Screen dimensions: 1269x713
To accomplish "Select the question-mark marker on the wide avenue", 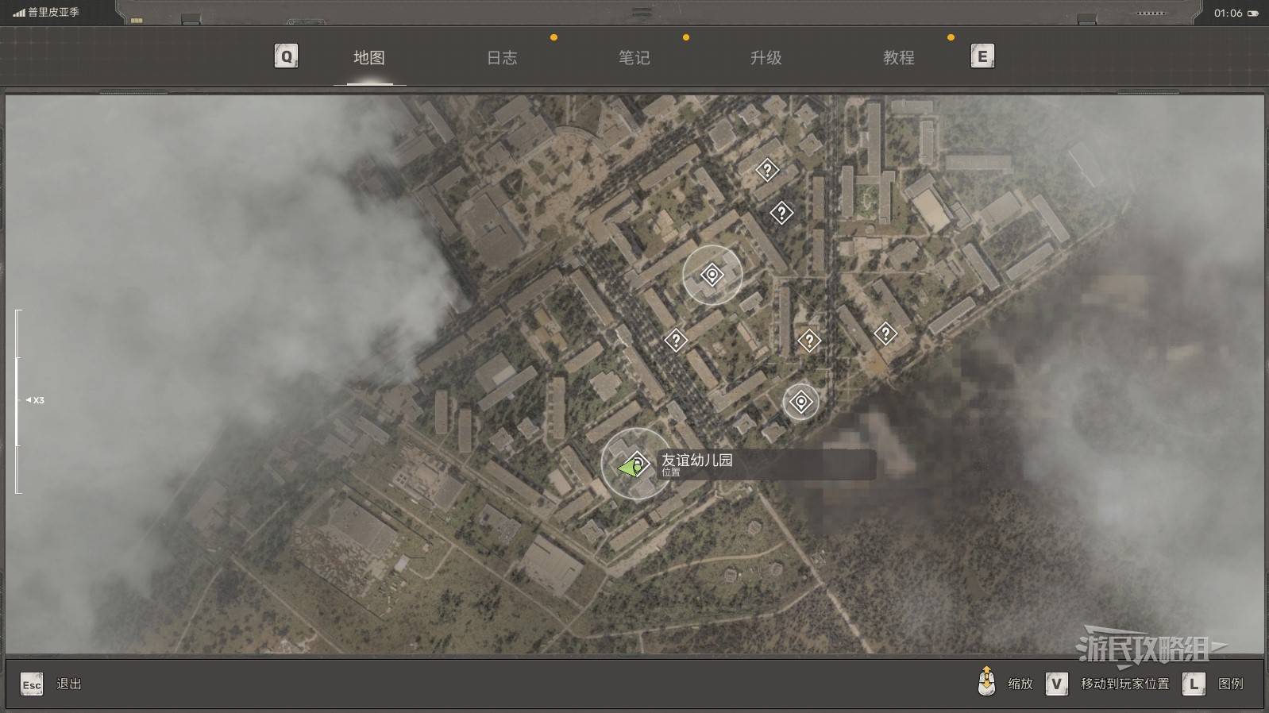I will point(676,341).
